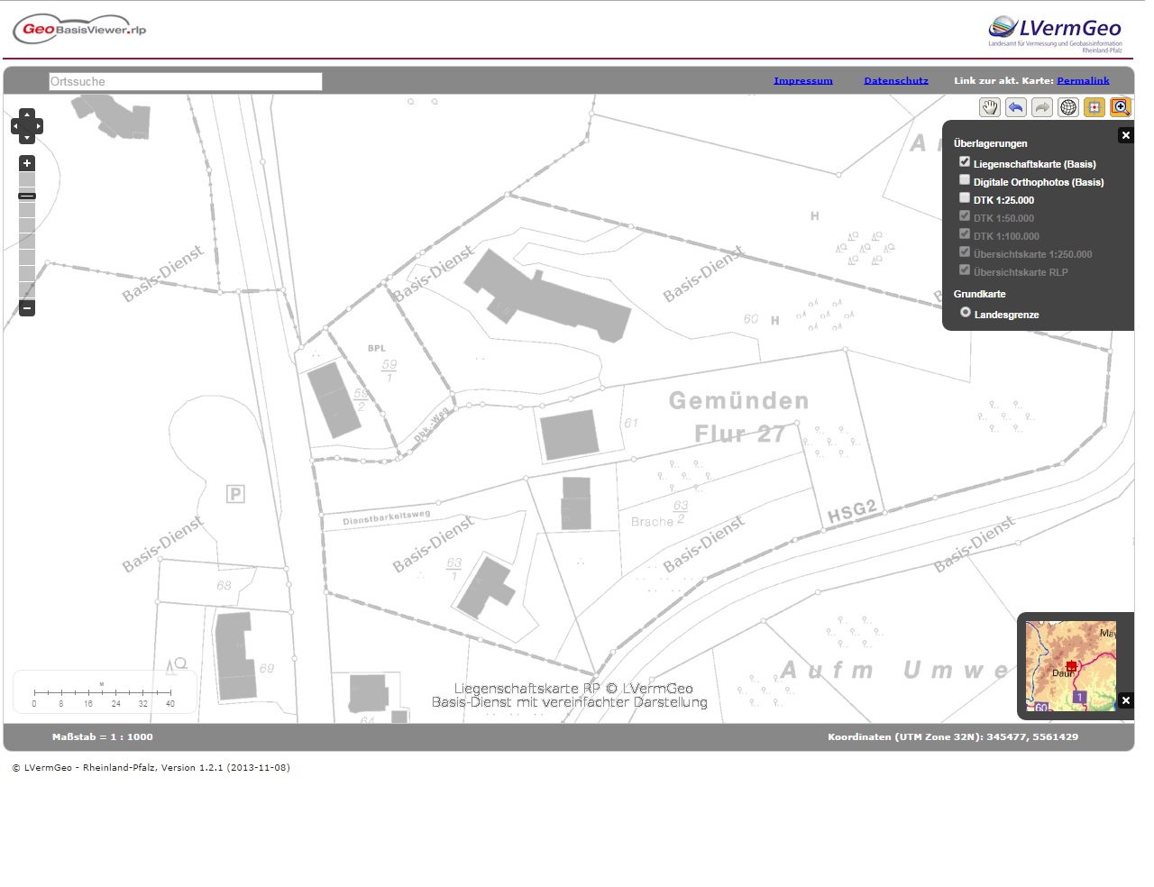This screenshot has height=887, width=1154.
Task: Collapse the Überlagerungen layer panel
Action: pos(1125,135)
